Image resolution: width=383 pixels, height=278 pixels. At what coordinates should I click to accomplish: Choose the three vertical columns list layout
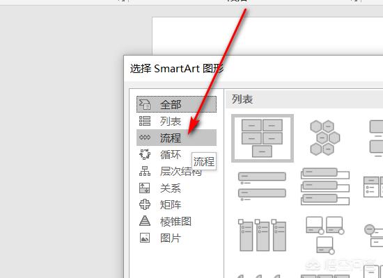262,235
